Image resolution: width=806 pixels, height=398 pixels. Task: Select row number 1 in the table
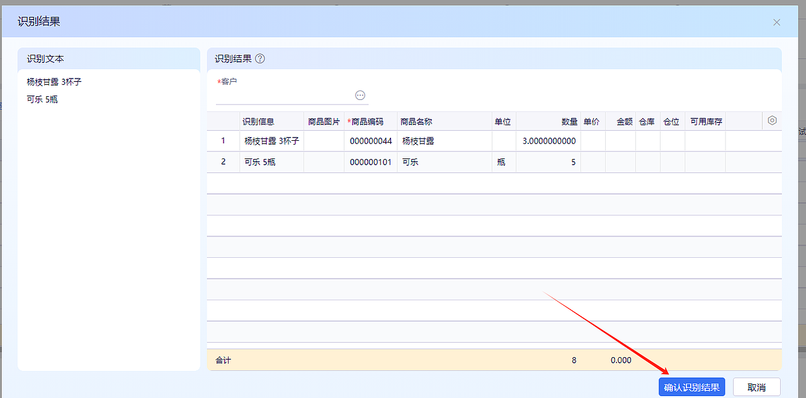pyautogui.click(x=223, y=141)
